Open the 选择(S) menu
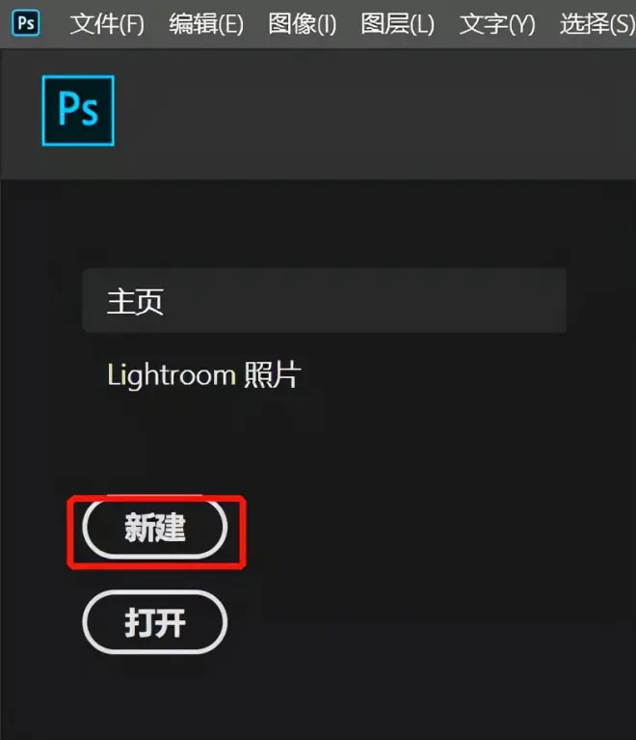Image resolution: width=636 pixels, height=740 pixels. pos(597,24)
